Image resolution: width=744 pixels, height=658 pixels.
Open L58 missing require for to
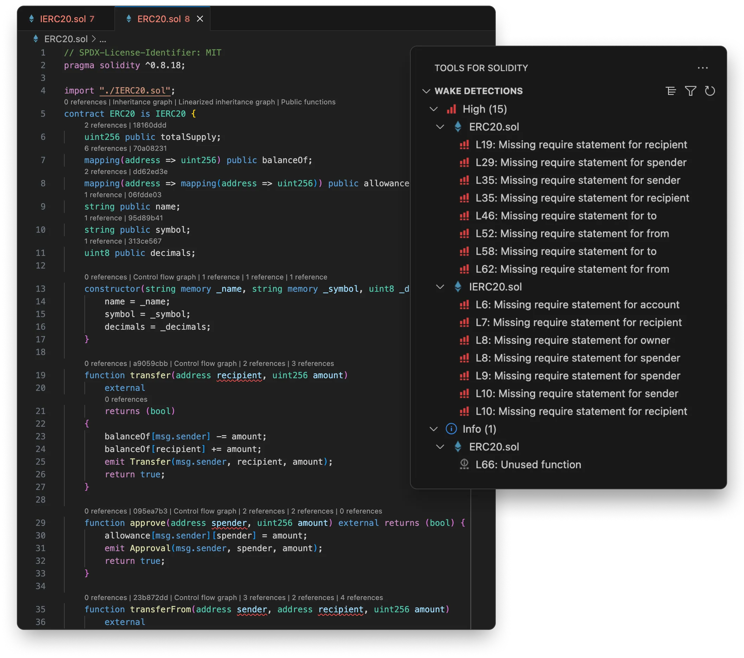(x=566, y=251)
